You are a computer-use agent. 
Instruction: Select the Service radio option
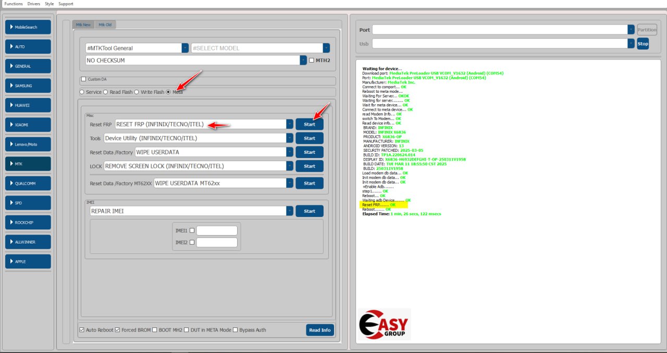pyautogui.click(x=82, y=92)
